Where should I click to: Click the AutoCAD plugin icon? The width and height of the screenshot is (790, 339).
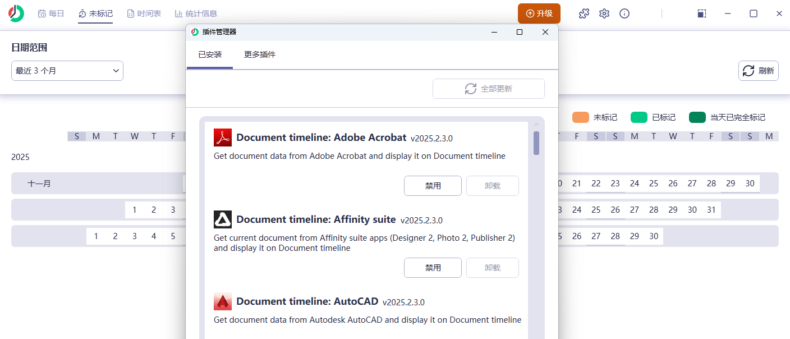click(x=222, y=301)
